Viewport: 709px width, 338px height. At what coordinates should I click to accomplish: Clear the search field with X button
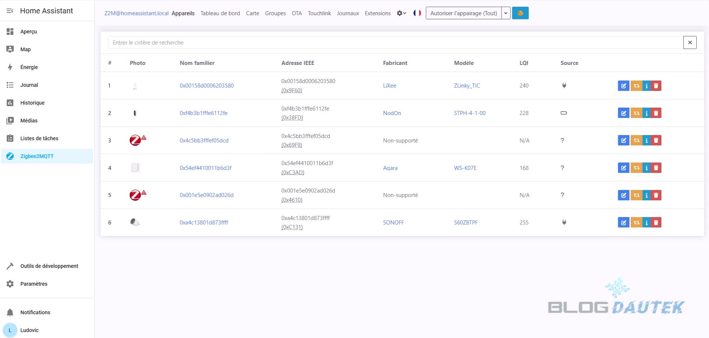[690, 43]
